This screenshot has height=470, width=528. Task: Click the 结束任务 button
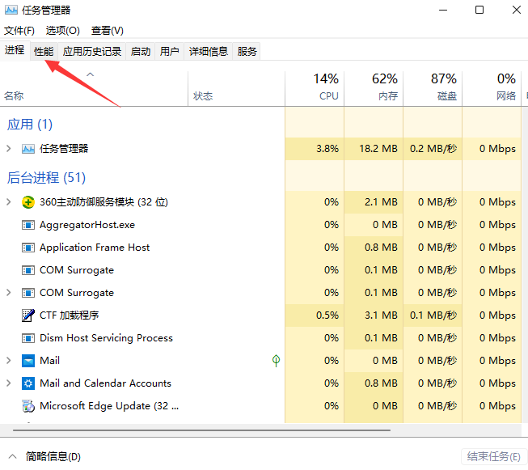(x=492, y=456)
